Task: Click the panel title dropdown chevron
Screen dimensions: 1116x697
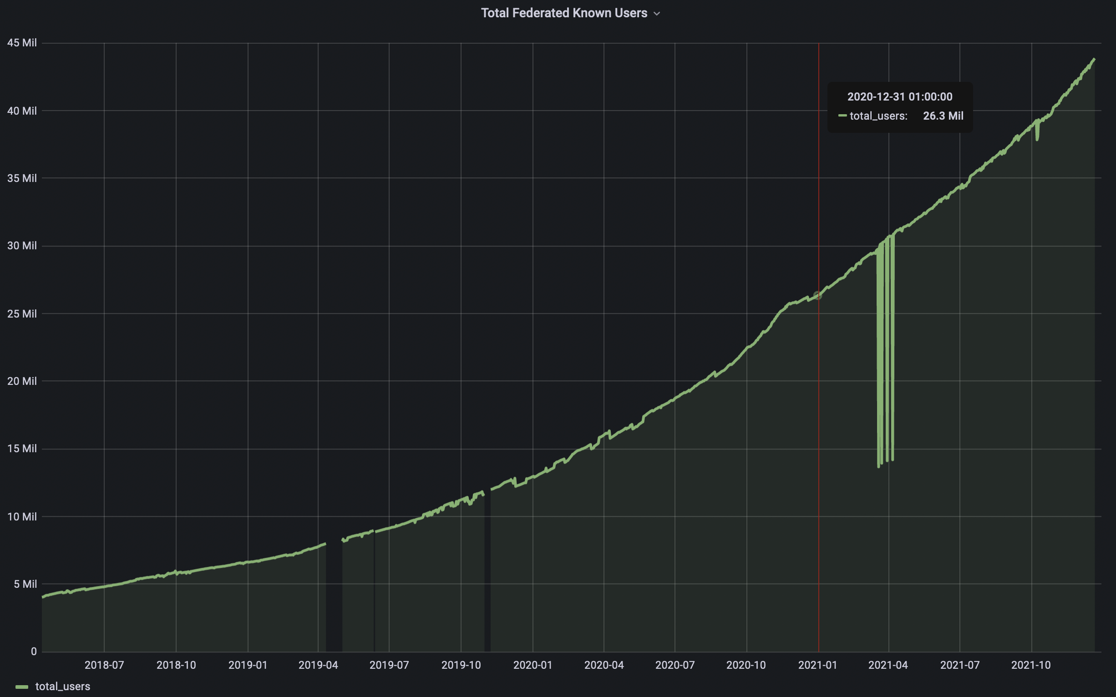Action: tap(657, 14)
